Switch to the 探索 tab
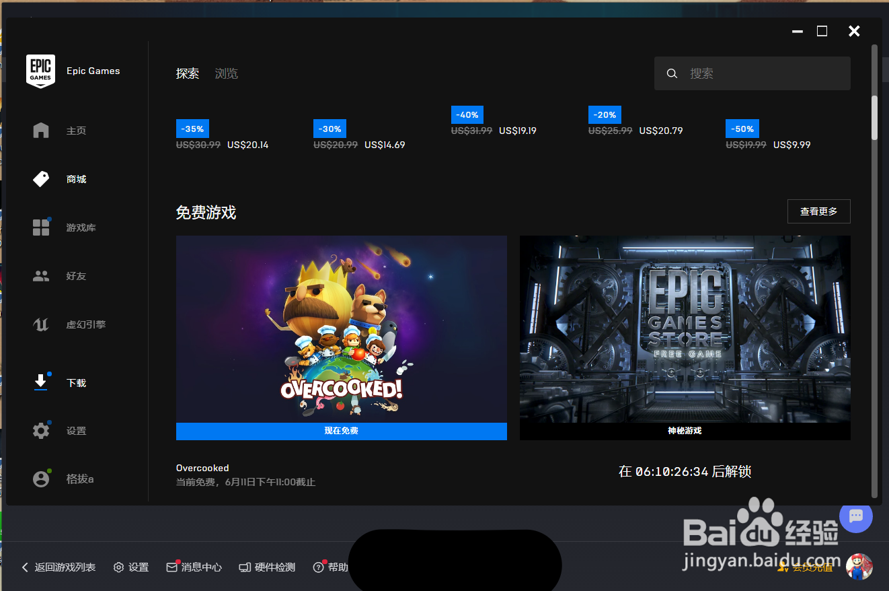The width and height of the screenshot is (889, 591). tap(188, 73)
